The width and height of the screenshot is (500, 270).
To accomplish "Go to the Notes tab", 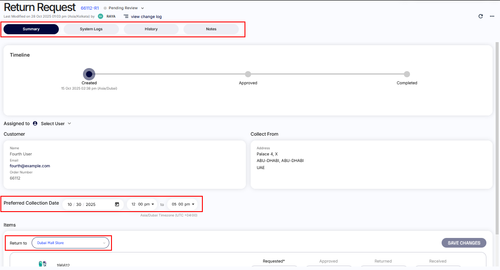I will point(211,29).
